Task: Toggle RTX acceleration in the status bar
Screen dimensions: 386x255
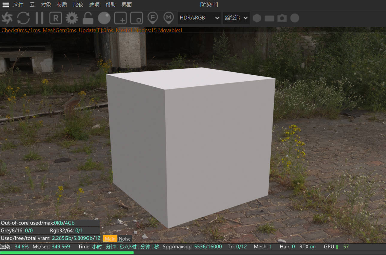Action: (308, 247)
